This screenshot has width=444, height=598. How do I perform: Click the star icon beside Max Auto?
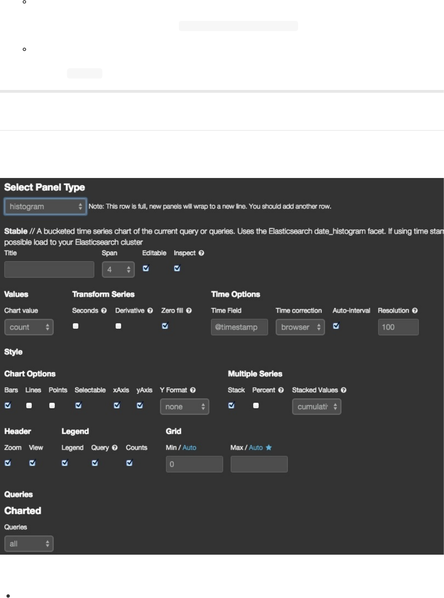point(269,448)
